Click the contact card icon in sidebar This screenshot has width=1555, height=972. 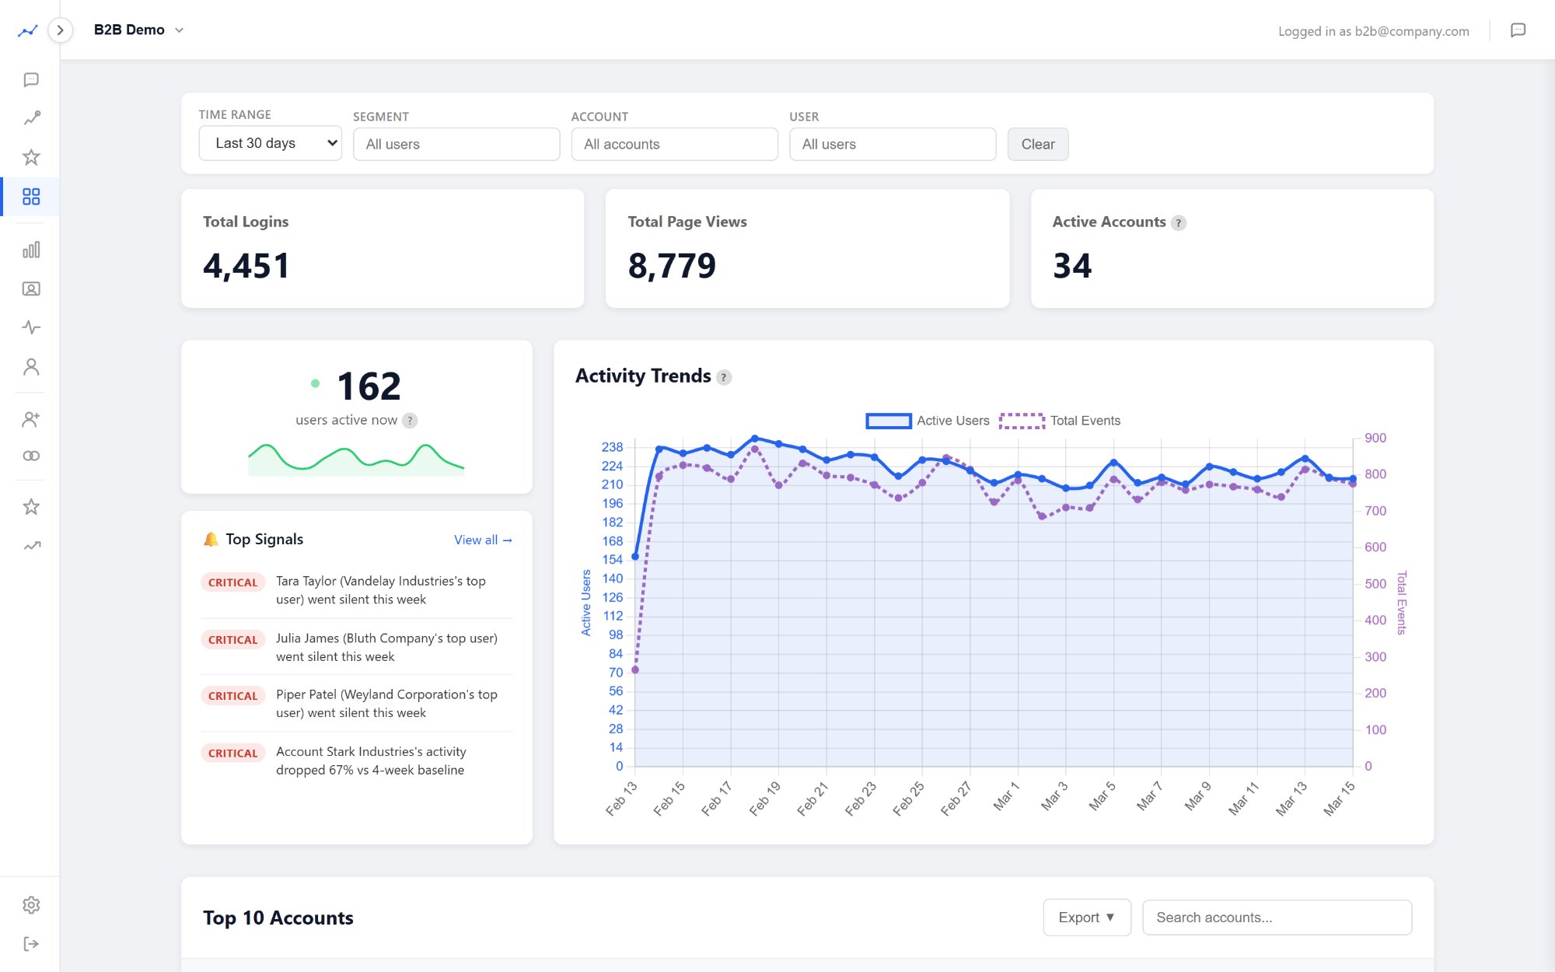[x=31, y=288]
